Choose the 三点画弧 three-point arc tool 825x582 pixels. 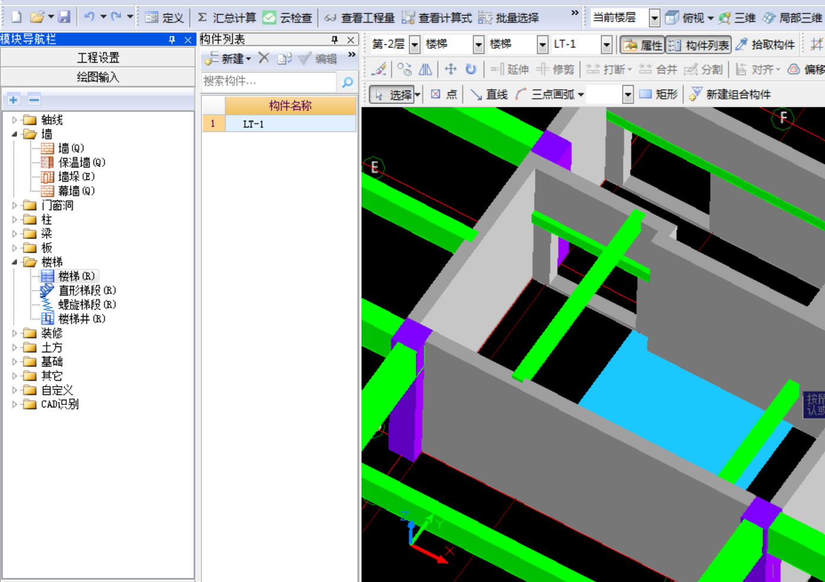[x=545, y=95]
